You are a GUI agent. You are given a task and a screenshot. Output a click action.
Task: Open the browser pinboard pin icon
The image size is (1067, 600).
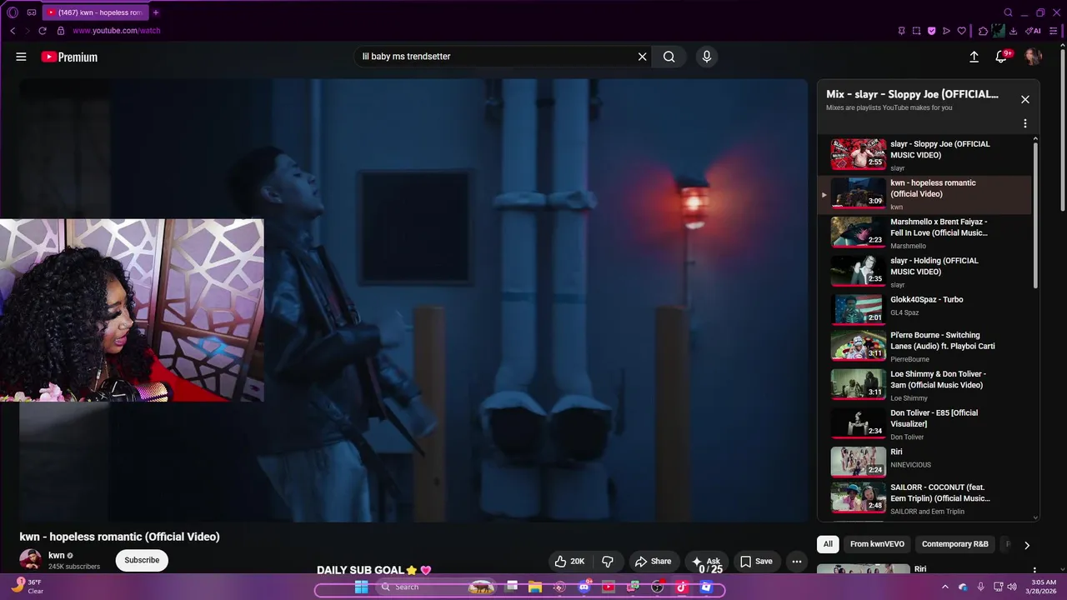[901, 31]
